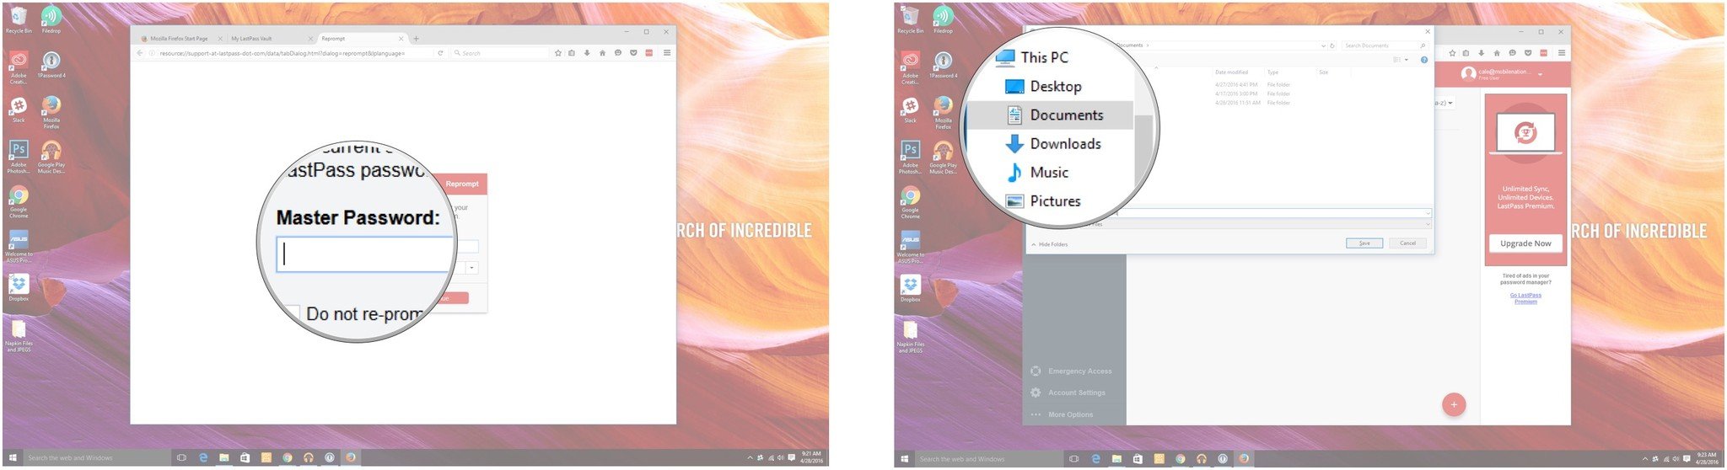Open hamburger menu in left Firefox window
1727x470 pixels.
point(667,53)
